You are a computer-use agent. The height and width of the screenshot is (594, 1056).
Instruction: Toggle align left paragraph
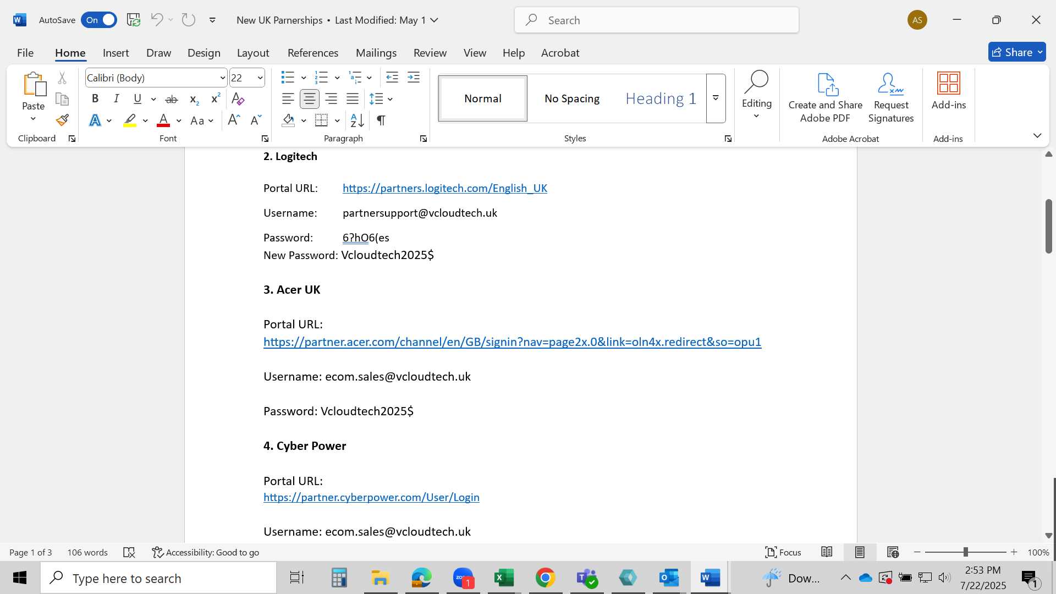pos(288,99)
